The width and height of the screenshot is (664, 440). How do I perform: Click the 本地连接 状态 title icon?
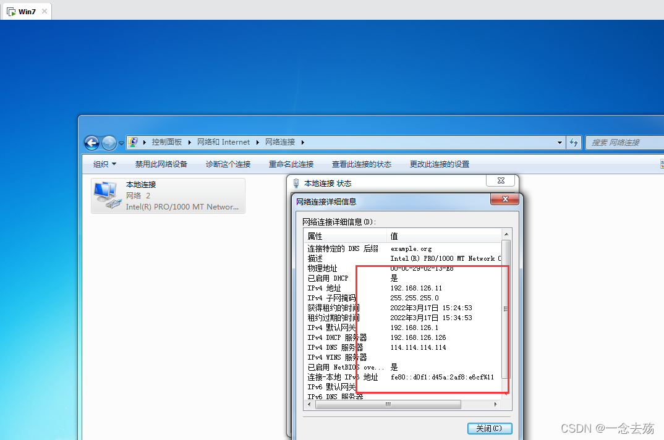click(296, 184)
